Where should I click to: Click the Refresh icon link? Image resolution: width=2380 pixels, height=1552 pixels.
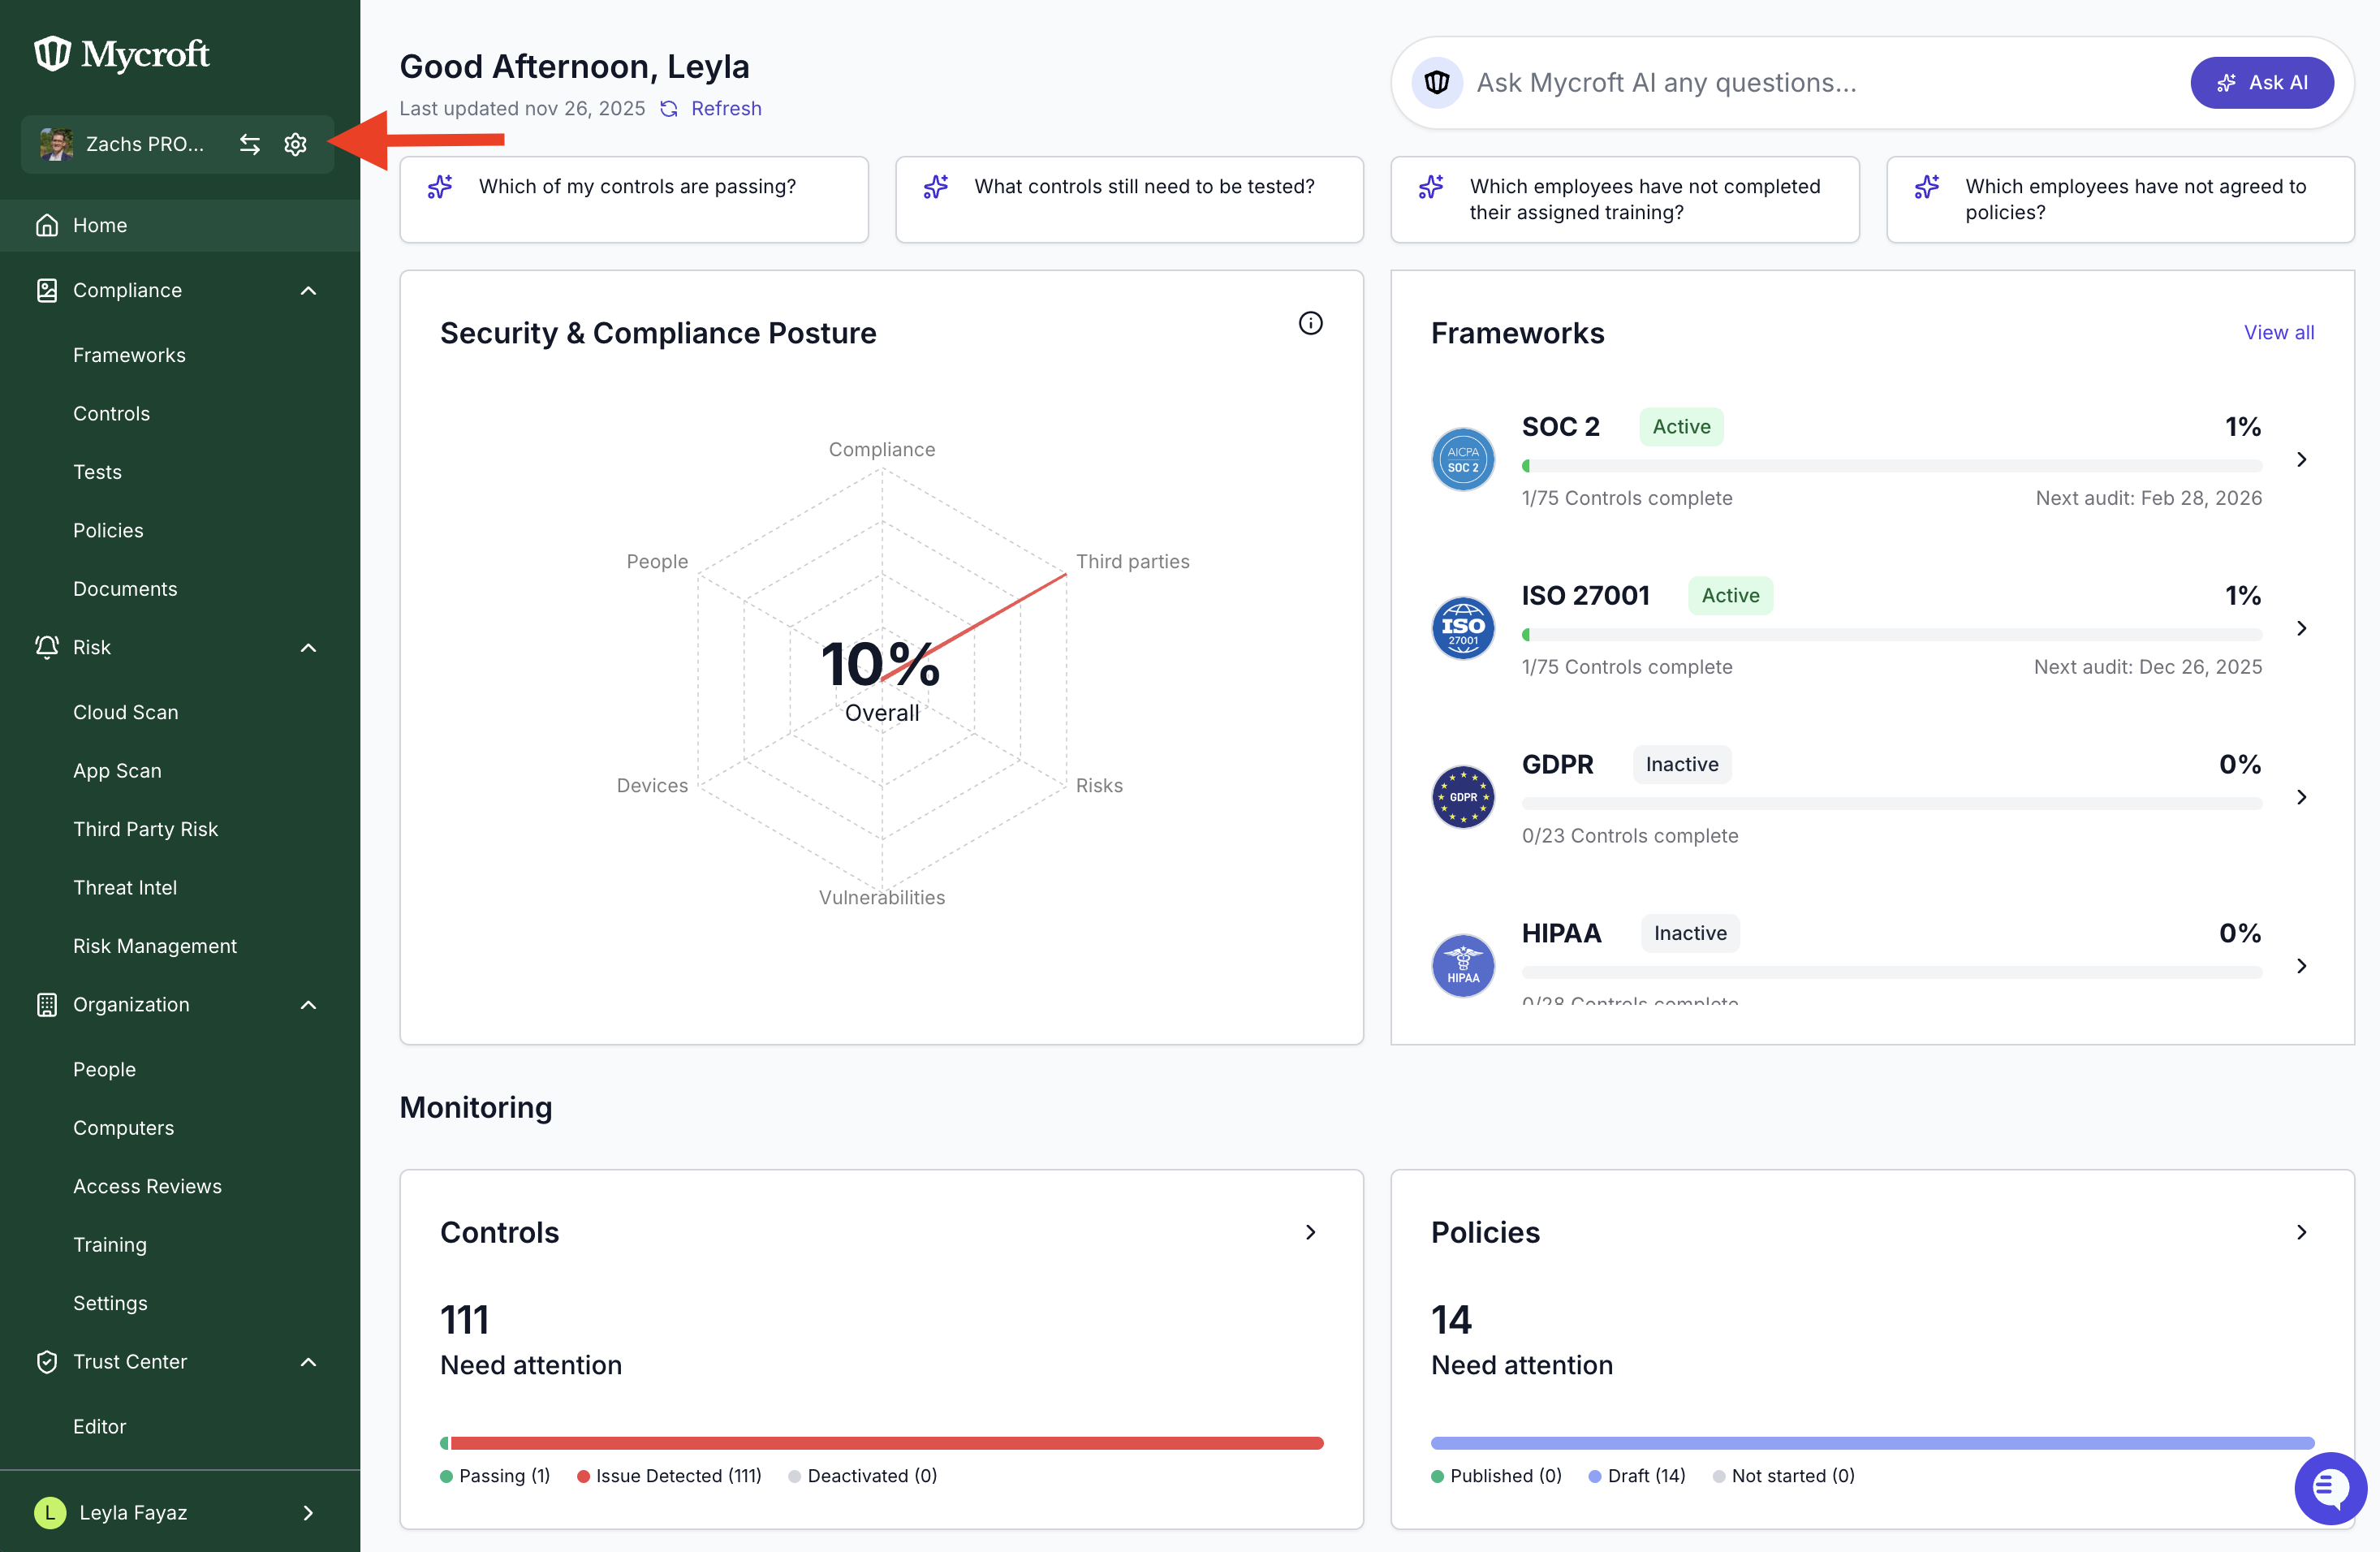point(669,108)
